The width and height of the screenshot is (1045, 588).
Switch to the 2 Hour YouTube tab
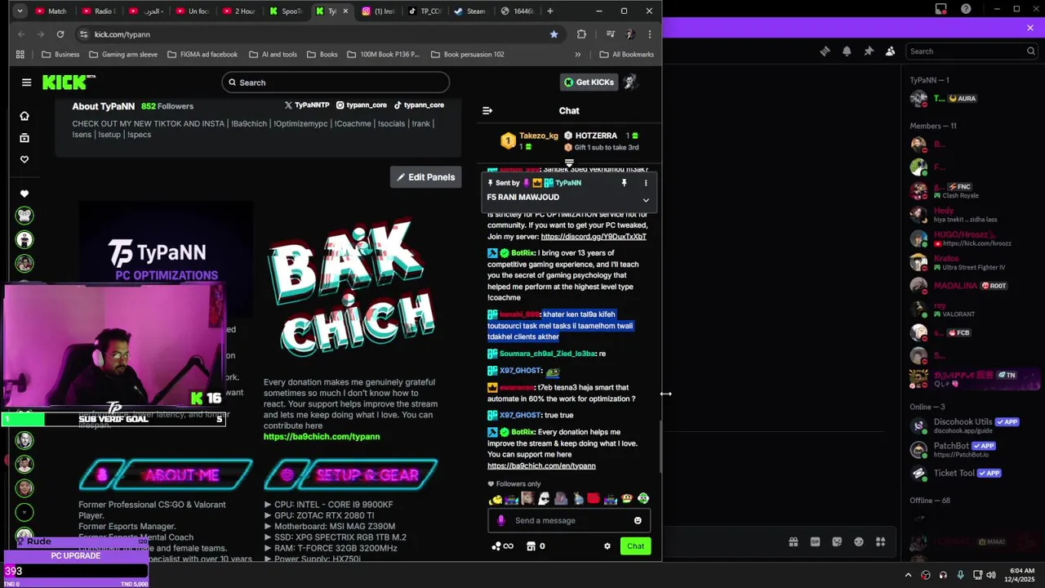coord(239,11)
